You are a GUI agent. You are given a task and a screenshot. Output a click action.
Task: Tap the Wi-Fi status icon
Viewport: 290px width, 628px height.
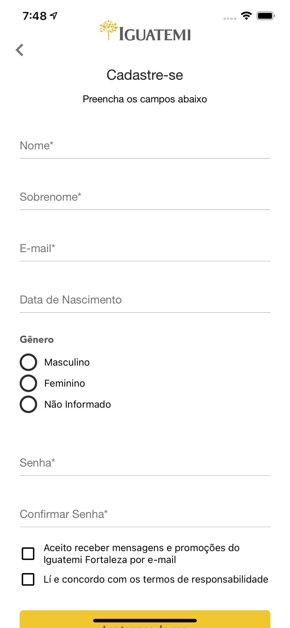point(246,15)
